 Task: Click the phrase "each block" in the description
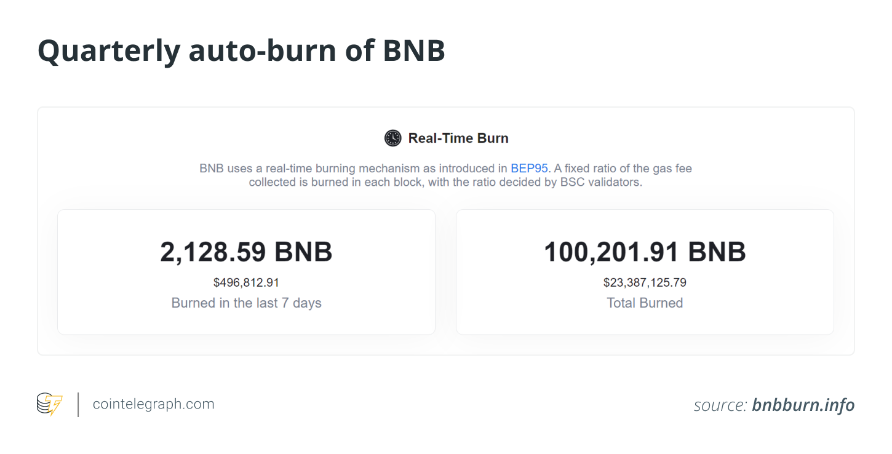coord(388,183)
